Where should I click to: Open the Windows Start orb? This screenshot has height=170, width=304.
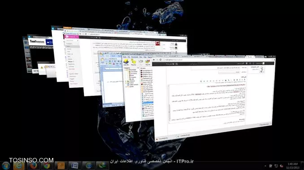[x=6, y=166]
